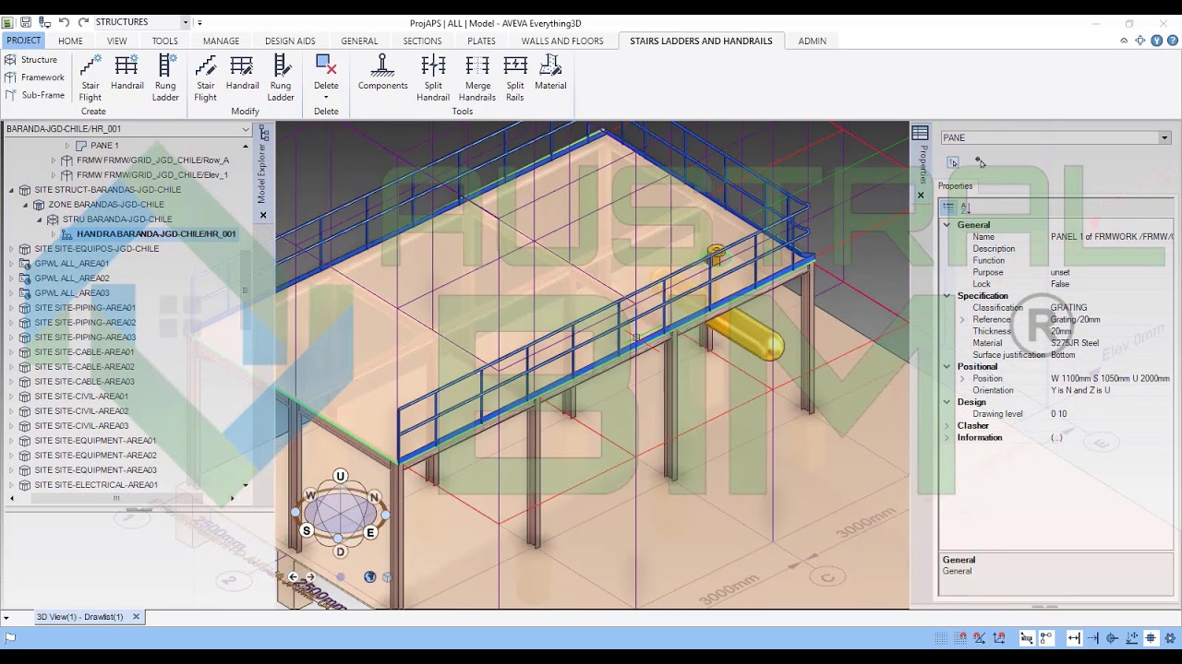
Task: Create a new Rung Ladder
Action: (x=166, y=77)
